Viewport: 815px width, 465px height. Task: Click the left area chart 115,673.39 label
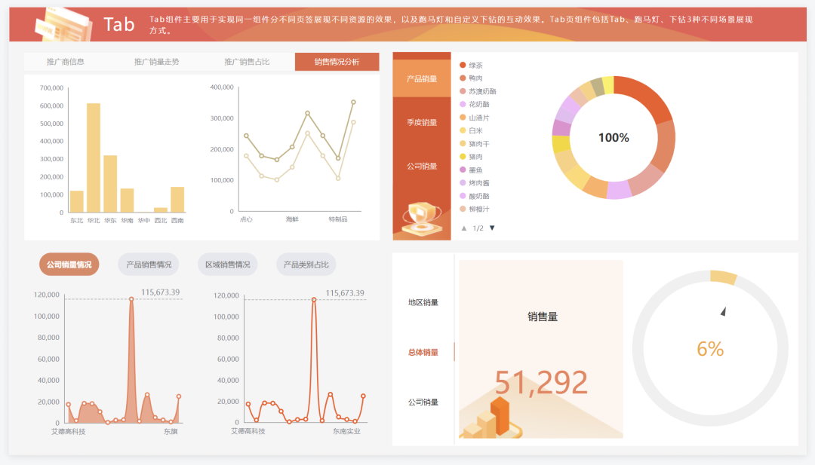(x=161, y=292)
